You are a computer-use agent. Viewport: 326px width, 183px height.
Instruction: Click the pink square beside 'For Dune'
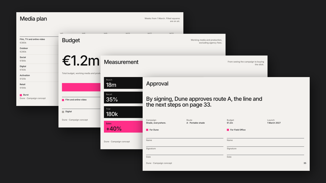tap(147, 130)
